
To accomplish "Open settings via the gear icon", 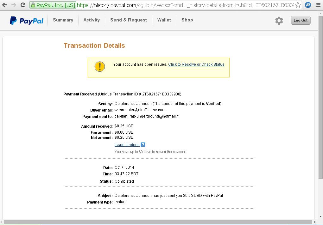I will 279,21.
